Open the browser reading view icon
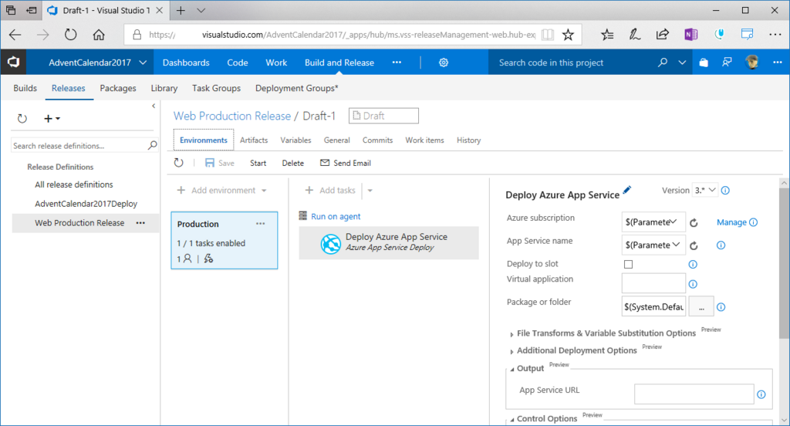Screen dimensions: 790x426 [548, 35]
